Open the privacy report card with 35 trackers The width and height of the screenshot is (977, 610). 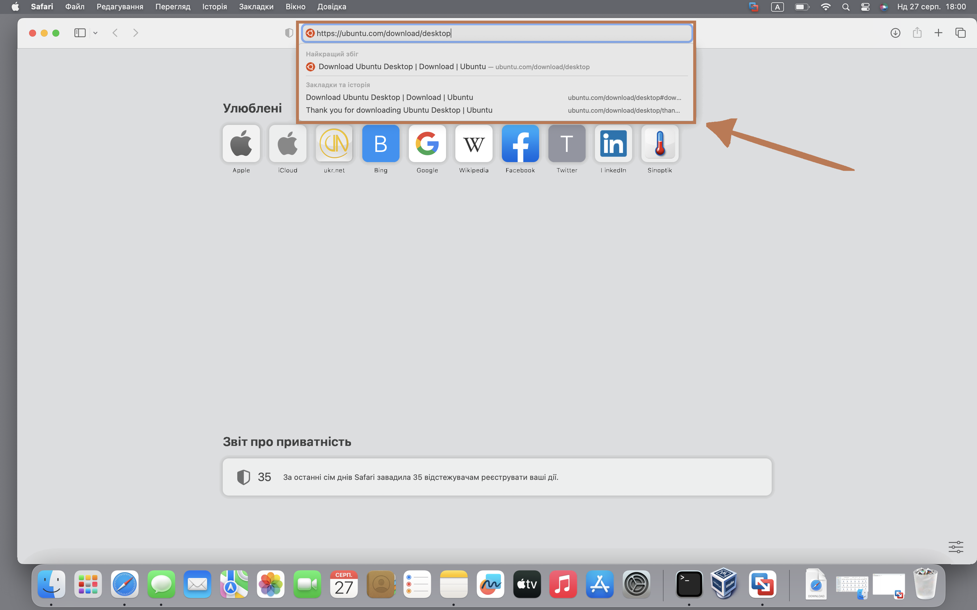[497, 477]
